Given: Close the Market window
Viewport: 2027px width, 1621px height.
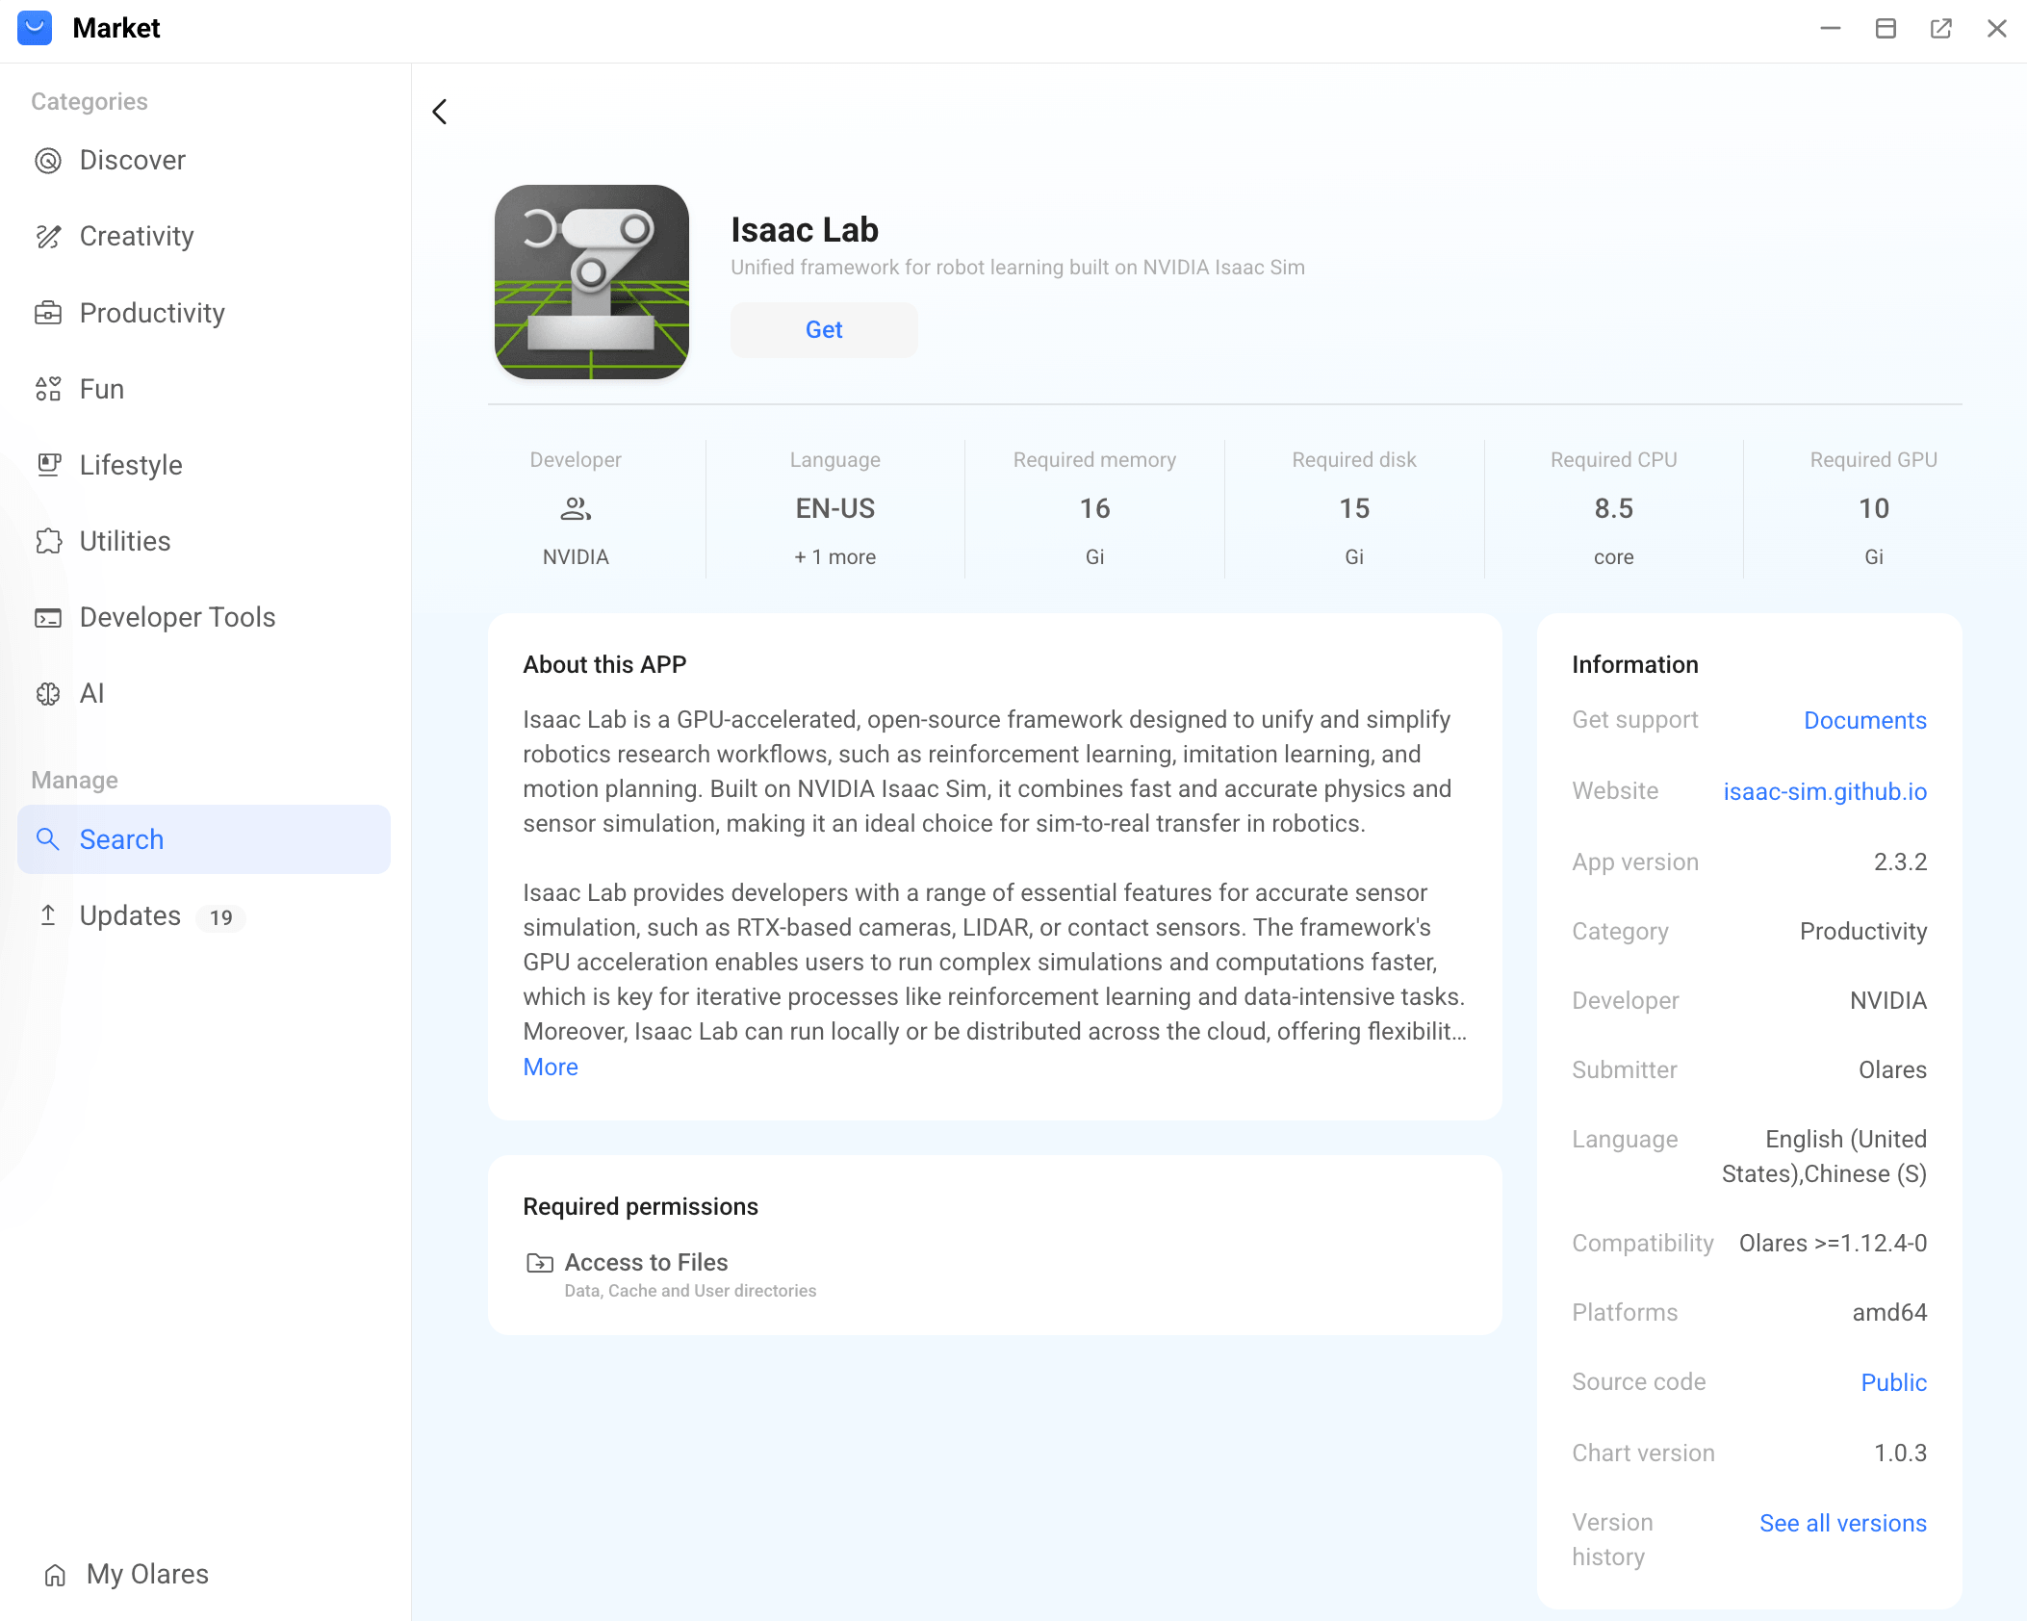Looking at the screenshot, I should pyautogui.click(x=1996, y=29).
